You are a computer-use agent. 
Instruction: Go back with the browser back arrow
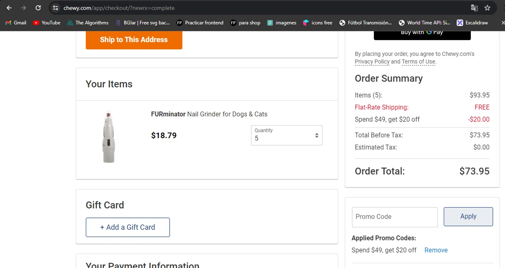click(x=9, y=8)
